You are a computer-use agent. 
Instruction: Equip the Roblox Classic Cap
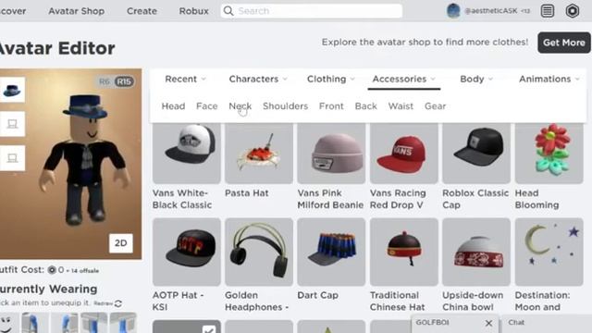[x=476, y=153]
